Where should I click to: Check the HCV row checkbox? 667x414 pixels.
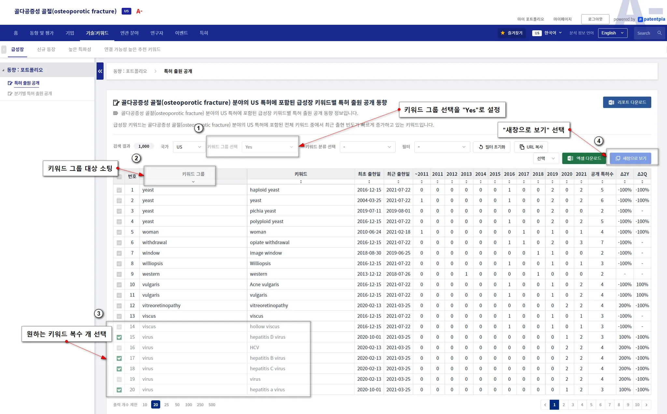(119, 348)
